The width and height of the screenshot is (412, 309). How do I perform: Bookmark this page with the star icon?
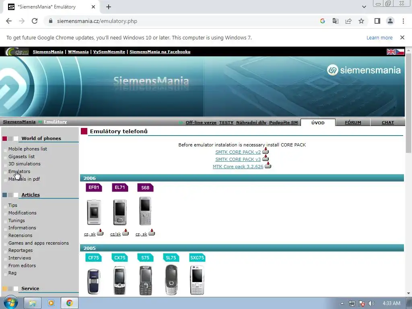[361, 21]
